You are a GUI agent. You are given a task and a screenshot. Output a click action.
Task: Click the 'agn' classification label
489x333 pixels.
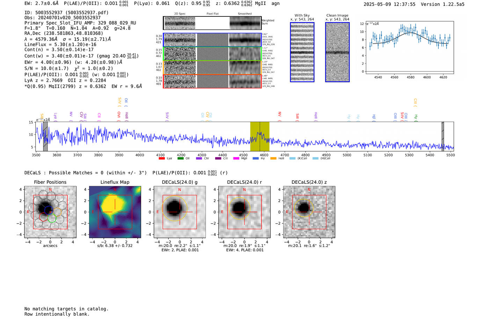pos(276,3)
